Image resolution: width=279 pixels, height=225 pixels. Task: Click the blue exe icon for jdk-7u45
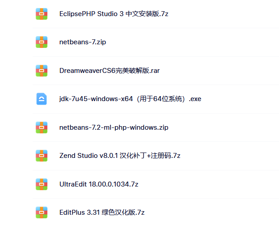click(x=42, y=99)
